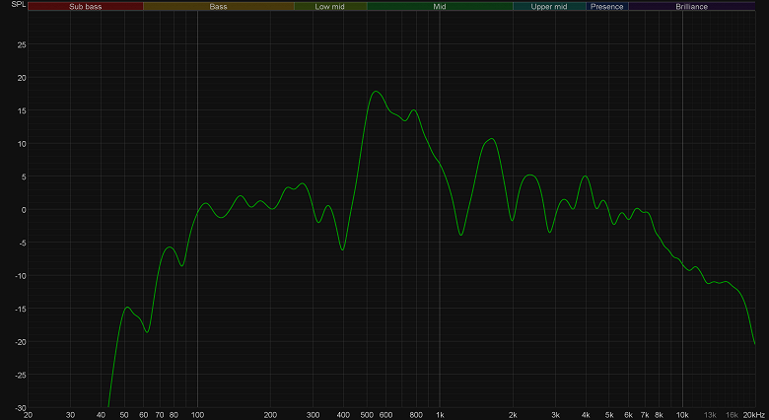This screenshot has height=420, width=769.
Task: Click the Brilliance band header
Action: click(691, 6)
